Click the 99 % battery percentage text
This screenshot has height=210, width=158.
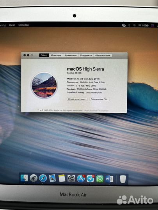(x=141, y=25)
